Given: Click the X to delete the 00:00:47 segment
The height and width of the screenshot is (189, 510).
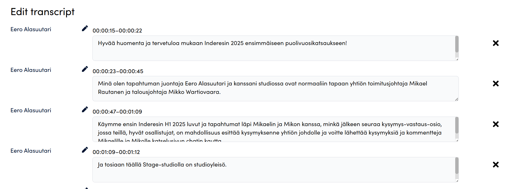Looking at the screenshot, I should point(496,124).
